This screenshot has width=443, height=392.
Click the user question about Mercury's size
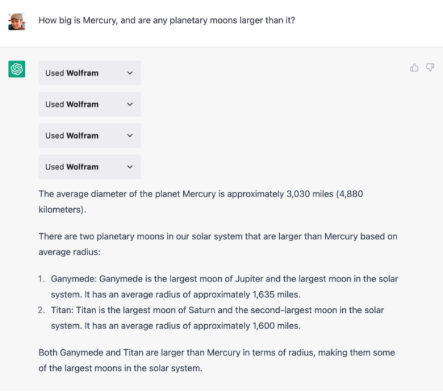(167, 21)
